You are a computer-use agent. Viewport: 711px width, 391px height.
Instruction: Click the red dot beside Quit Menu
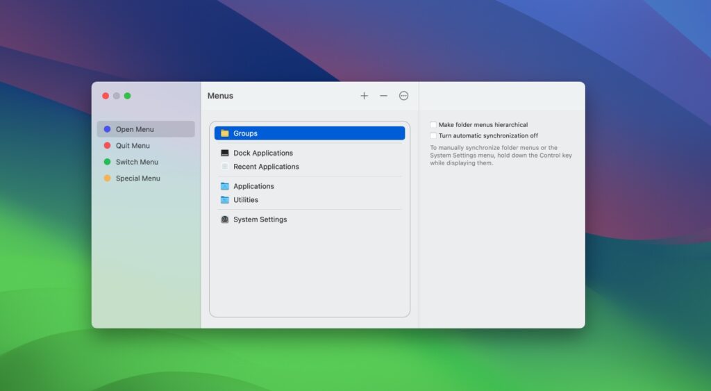[x=108, y=146]
